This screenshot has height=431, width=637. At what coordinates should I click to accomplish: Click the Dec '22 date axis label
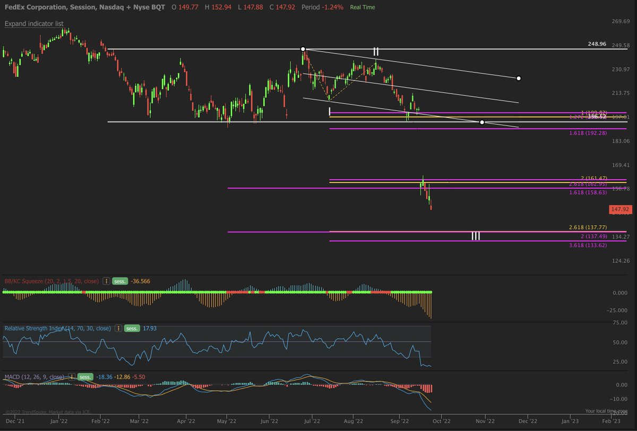[x=528, y=420]
